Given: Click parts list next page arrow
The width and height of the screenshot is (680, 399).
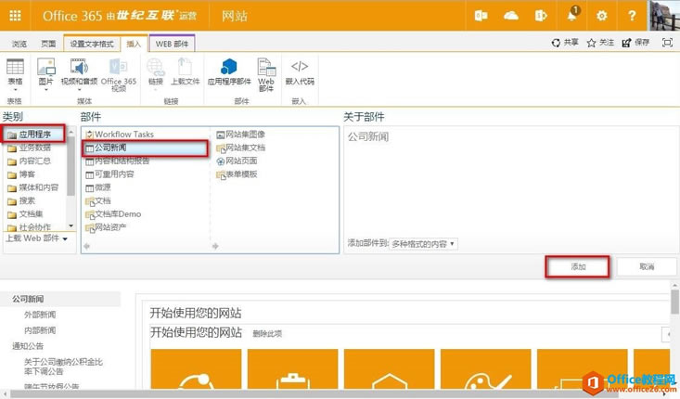Looking at the screenshot, I should (215, 246).
